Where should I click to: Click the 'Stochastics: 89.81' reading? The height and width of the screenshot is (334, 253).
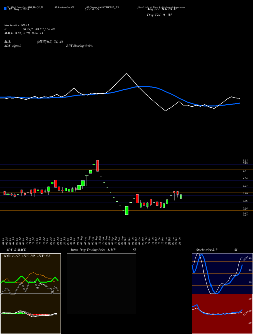pyautogui.click(x=17, y=25)
